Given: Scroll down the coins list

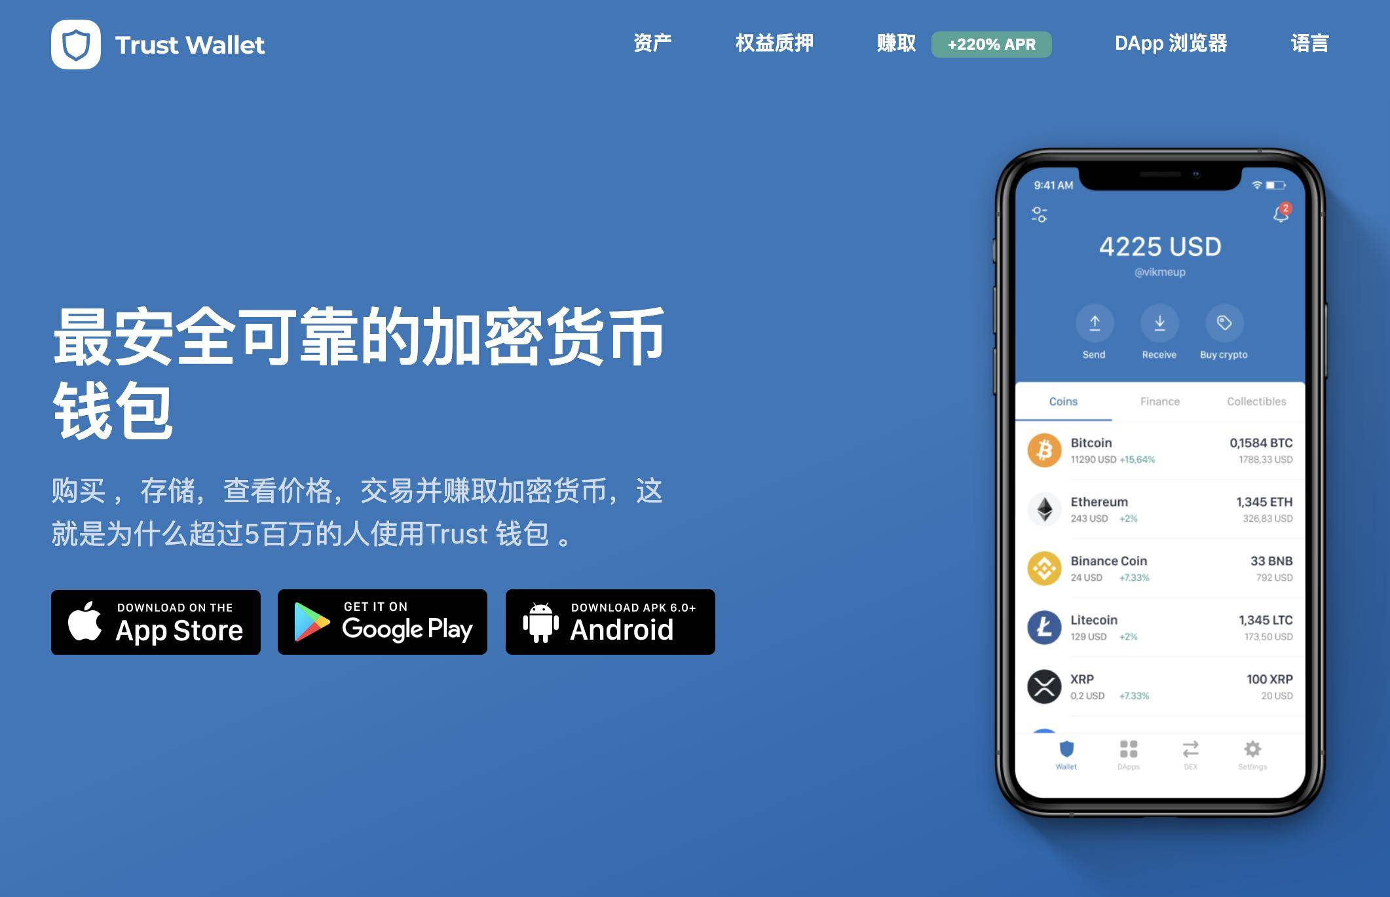Looking at the screenshot, I should coord(1154,588).
